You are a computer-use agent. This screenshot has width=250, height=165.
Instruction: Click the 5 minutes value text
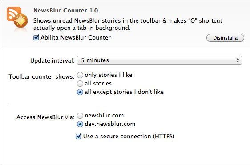coord(95,60)
